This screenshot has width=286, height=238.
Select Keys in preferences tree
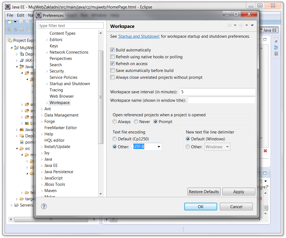pyautogui.click(x=54, y=46)
